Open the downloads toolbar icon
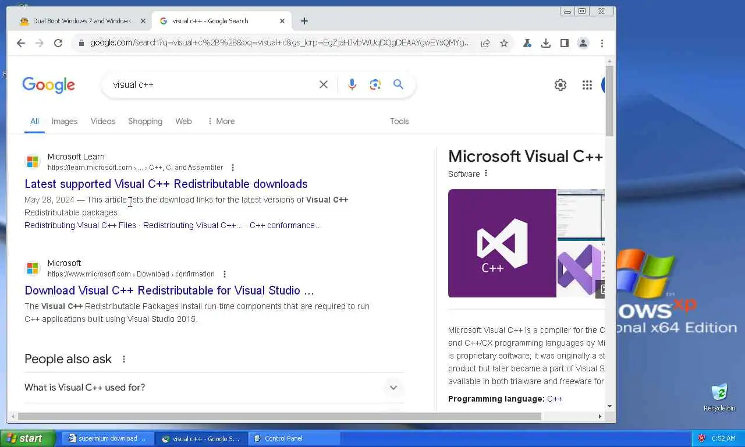745x447 pixels. [546, 43]
